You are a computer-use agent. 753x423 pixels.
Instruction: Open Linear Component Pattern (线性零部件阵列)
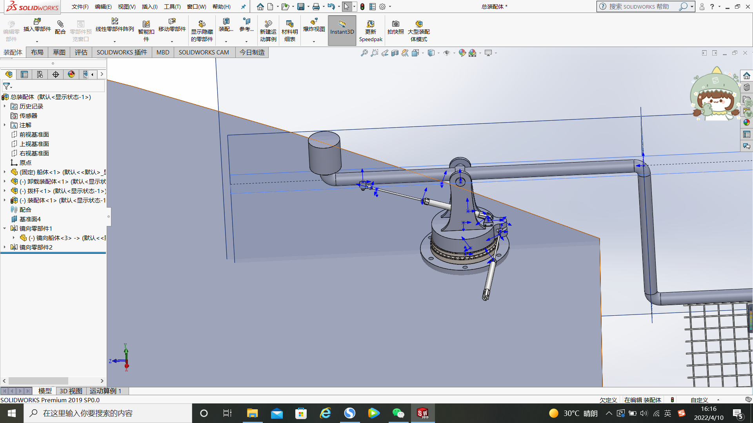tap(115, 25)
